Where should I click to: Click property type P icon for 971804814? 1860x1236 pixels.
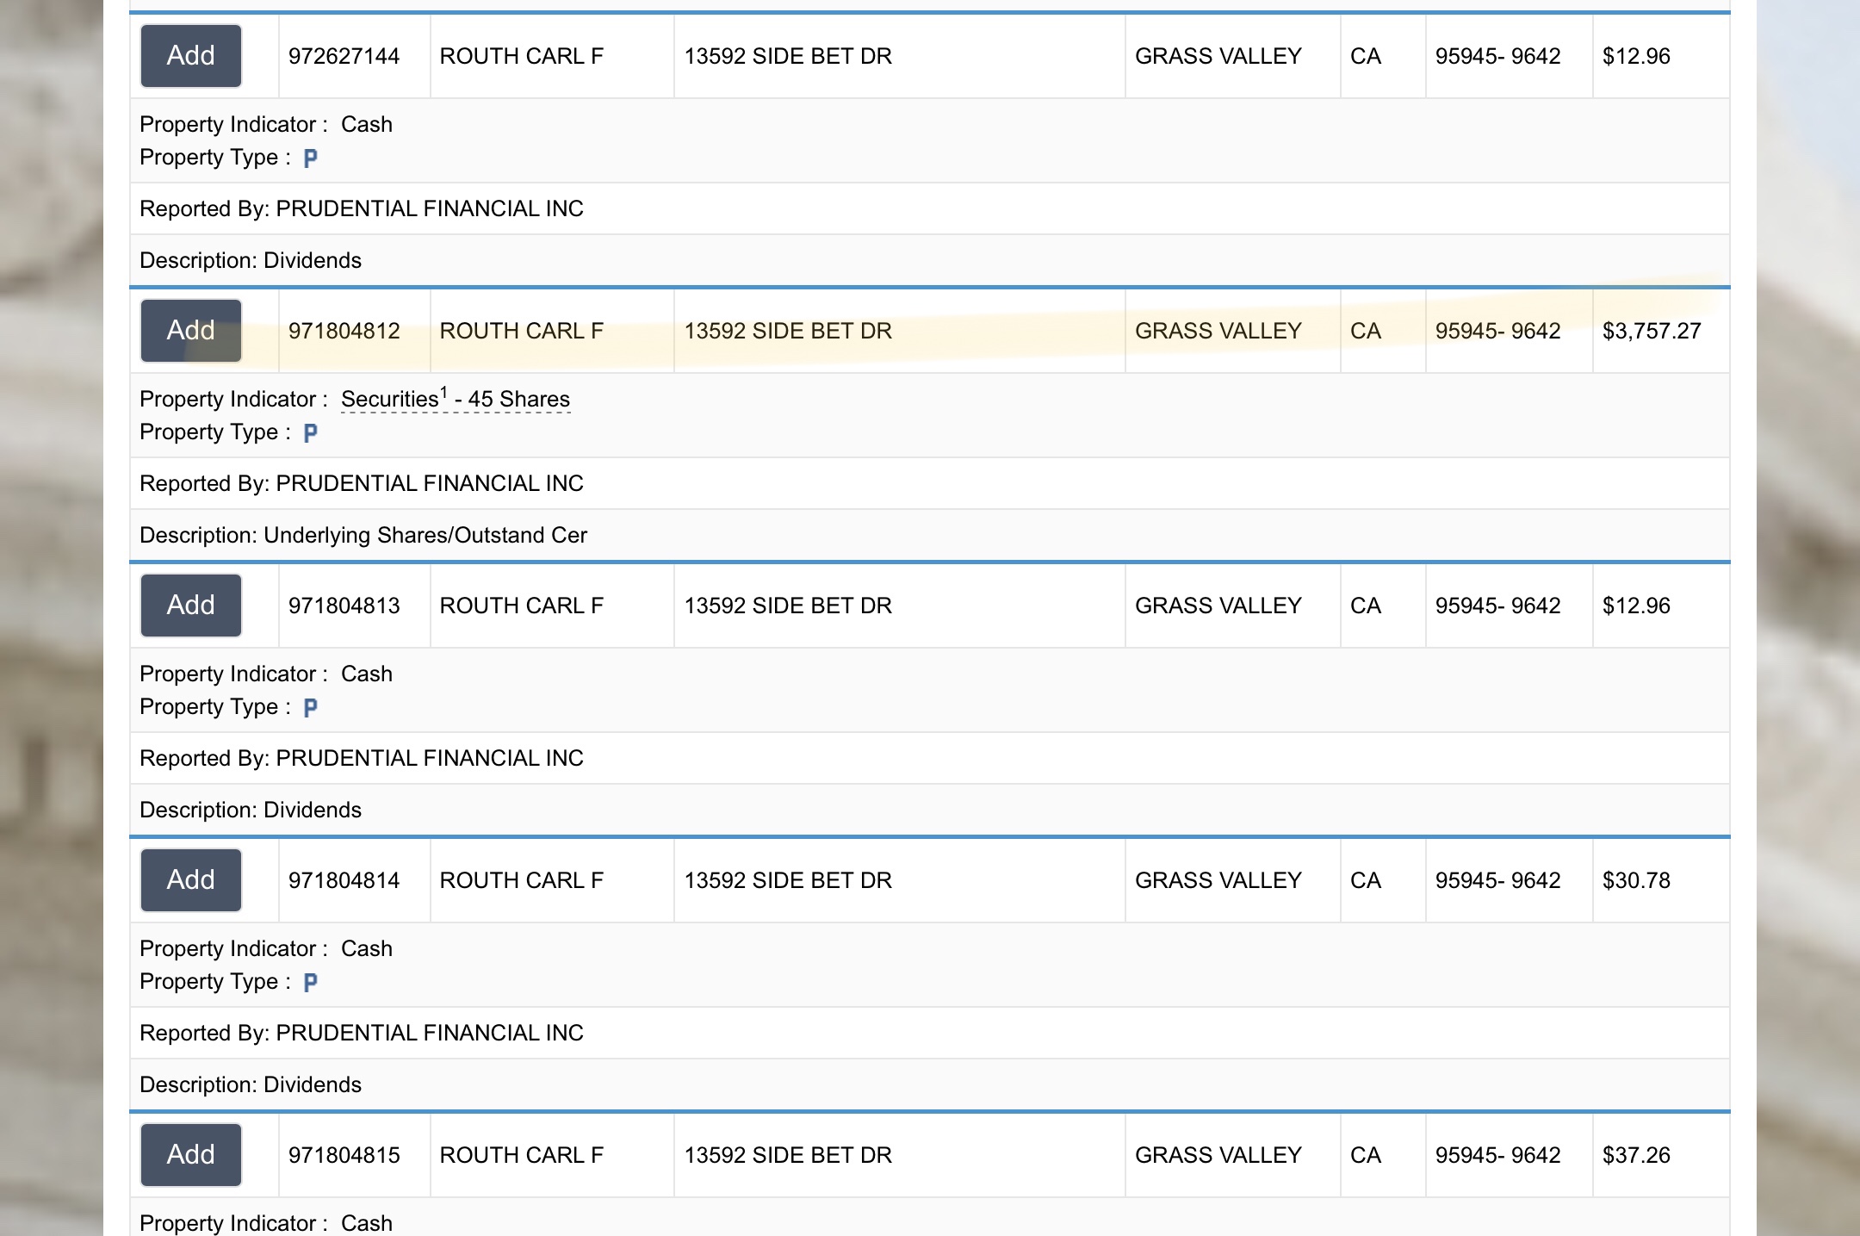pyautogui.click(x=311, y=982)
